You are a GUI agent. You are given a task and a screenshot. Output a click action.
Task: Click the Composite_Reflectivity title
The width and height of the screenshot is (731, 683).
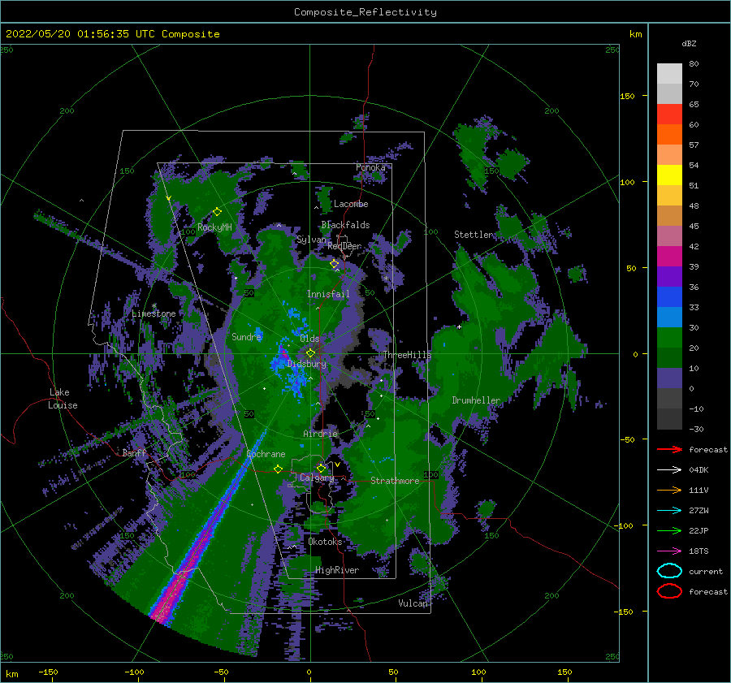point(365,12)
